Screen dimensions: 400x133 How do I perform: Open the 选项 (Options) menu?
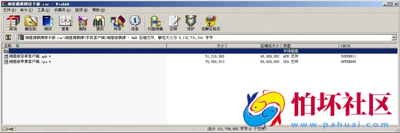point(81,10)
